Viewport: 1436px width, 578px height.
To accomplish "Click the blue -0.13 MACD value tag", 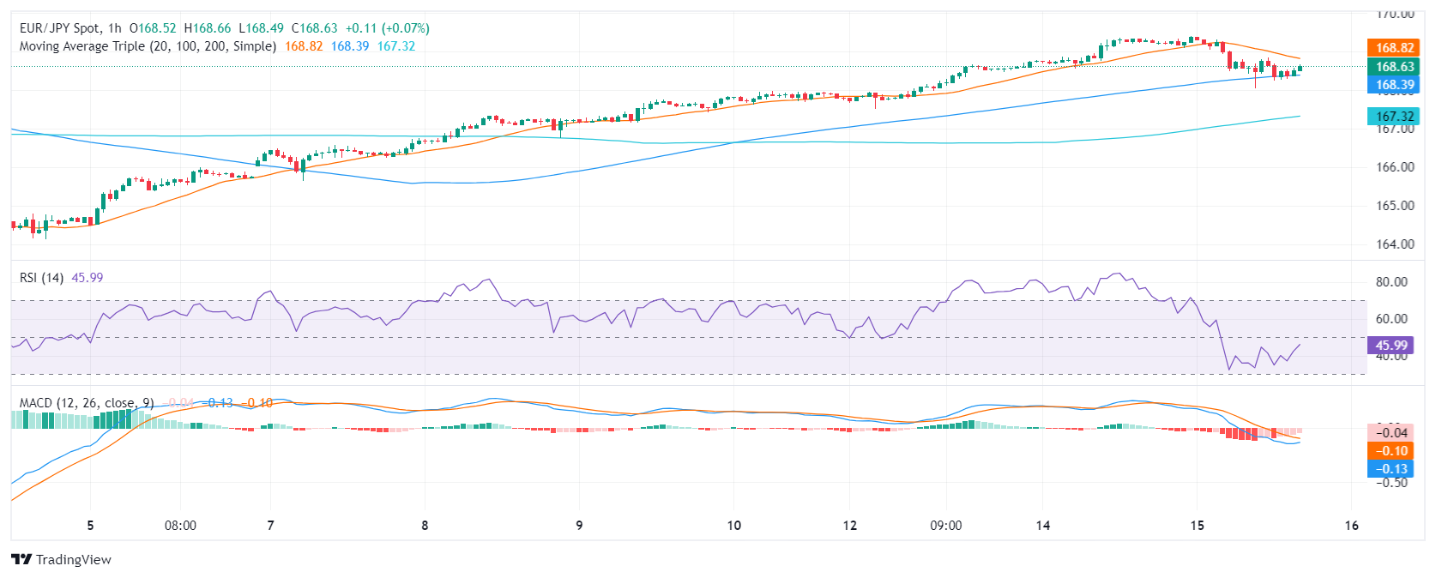I will pos(1391,469).
